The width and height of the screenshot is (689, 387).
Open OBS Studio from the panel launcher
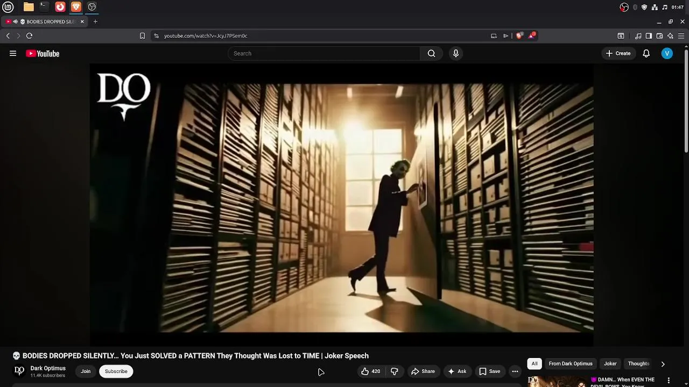coord(92,7)
